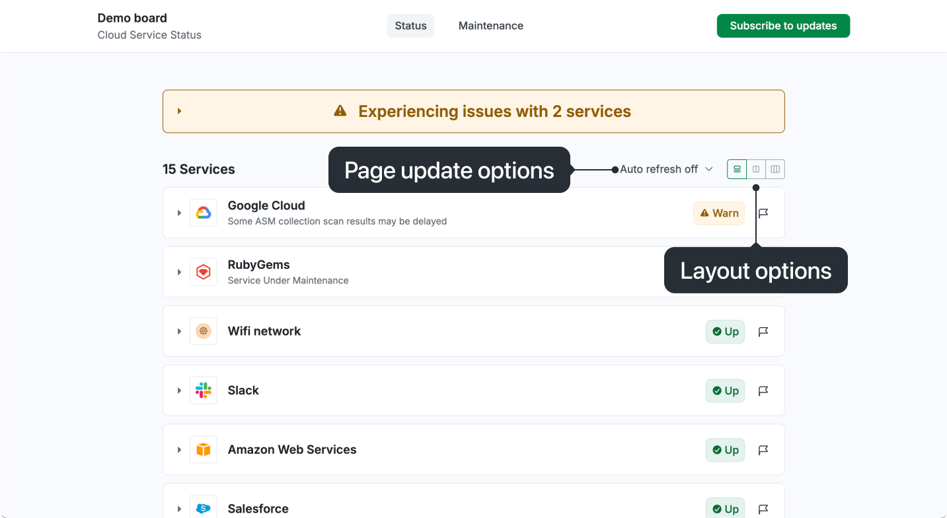
Task: Click the flag icon for Slack
Action: click(763, 391)
